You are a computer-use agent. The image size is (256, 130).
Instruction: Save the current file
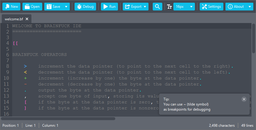pos(54,7)
